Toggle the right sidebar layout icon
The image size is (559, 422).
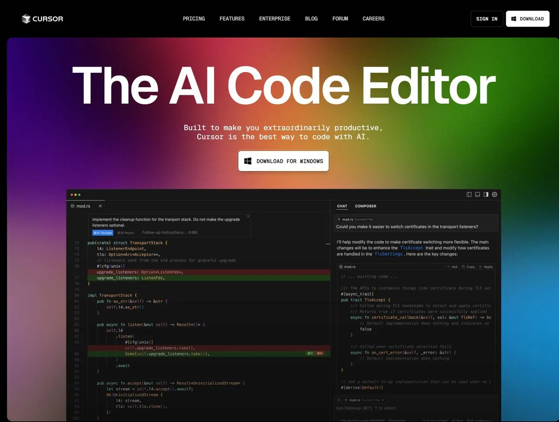(x=486, y=195)
